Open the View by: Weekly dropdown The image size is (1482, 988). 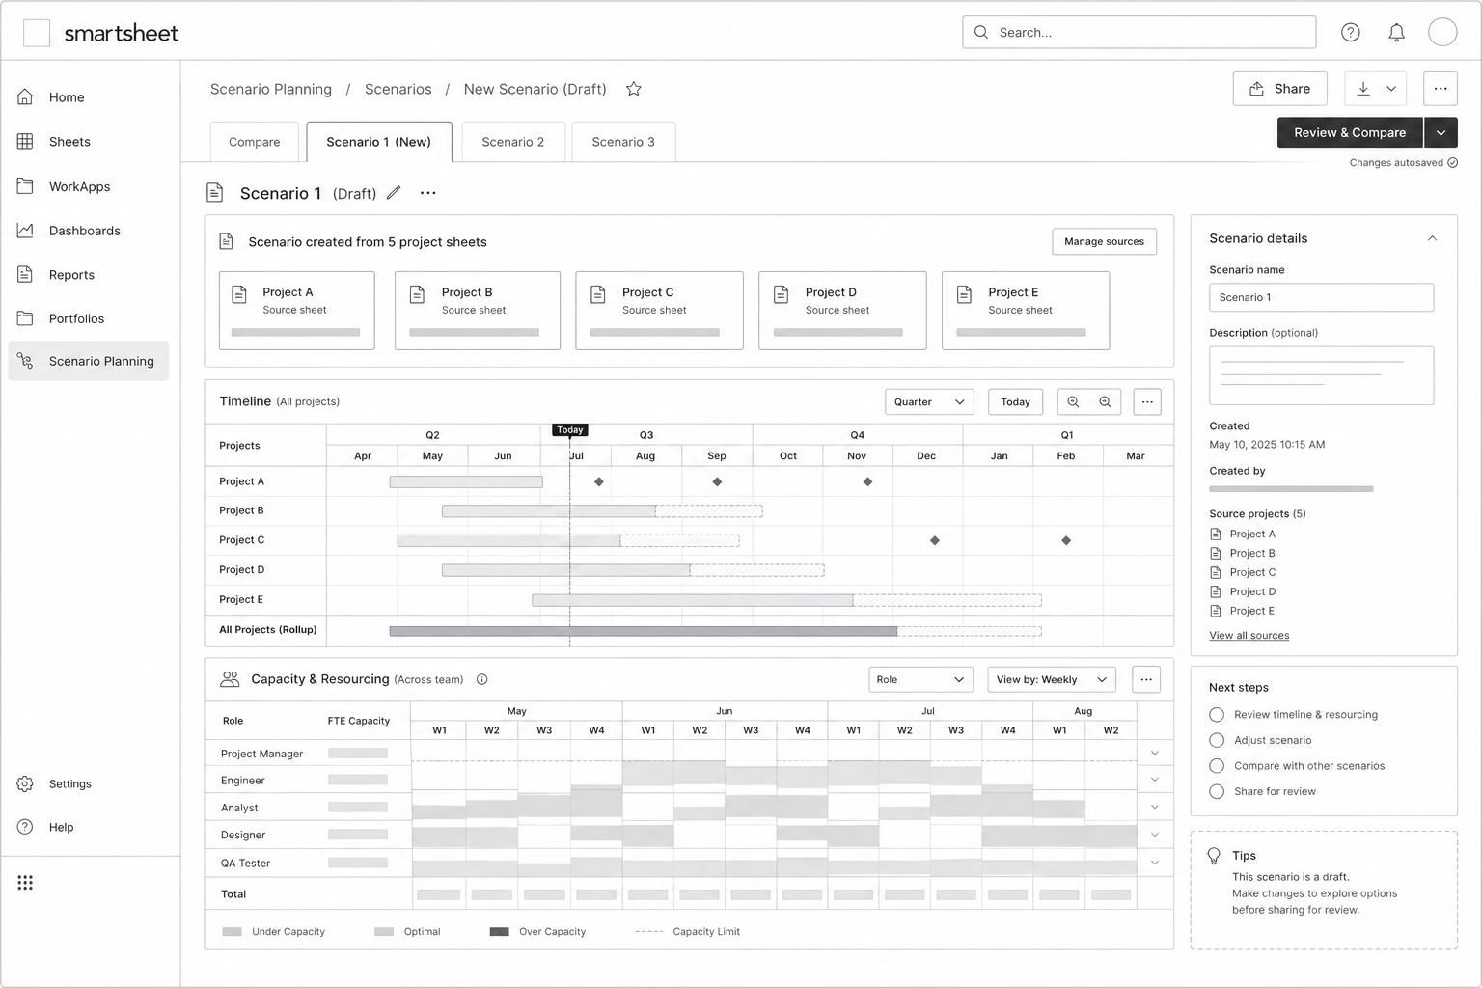coord(1052,679)
